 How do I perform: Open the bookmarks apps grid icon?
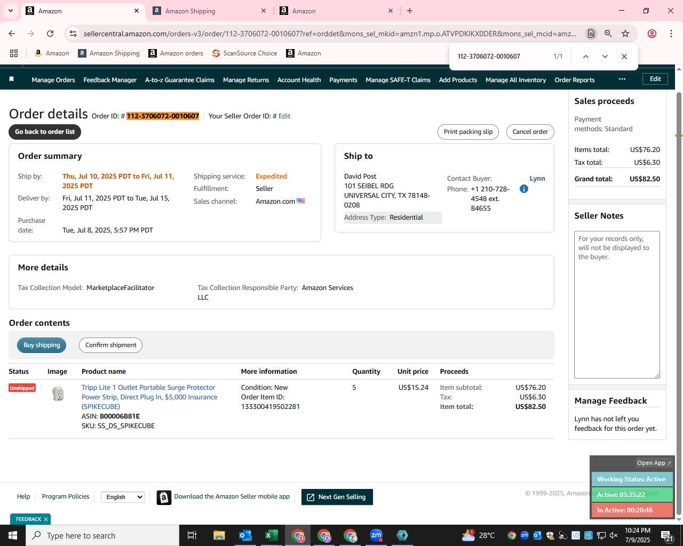14,53
